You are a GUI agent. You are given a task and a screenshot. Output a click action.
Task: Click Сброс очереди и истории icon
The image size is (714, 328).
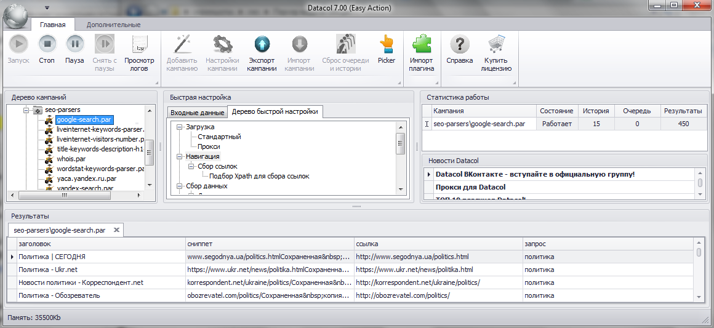pyautogui.click(x=345, y=44)
